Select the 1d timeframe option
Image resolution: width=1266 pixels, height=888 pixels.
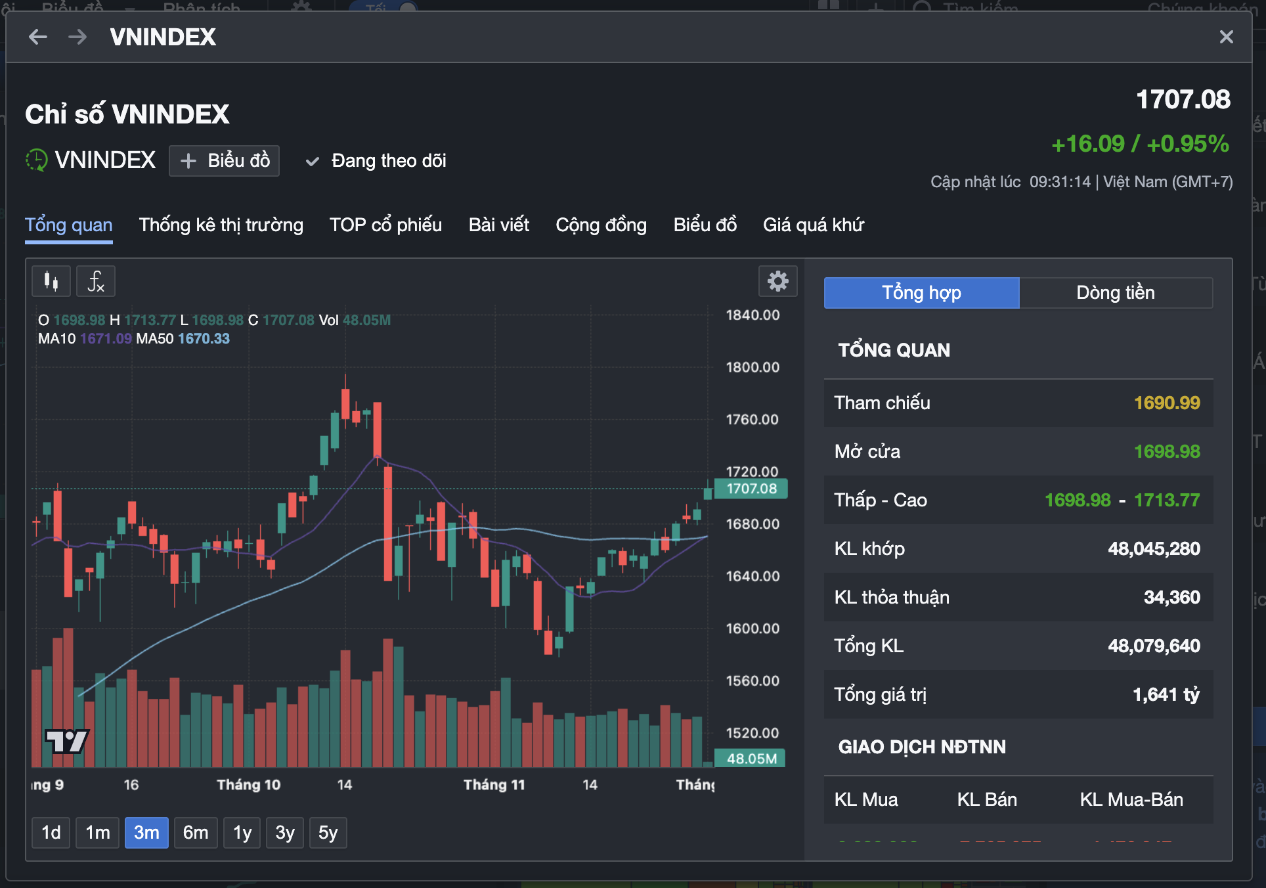(x=51, y=832)
